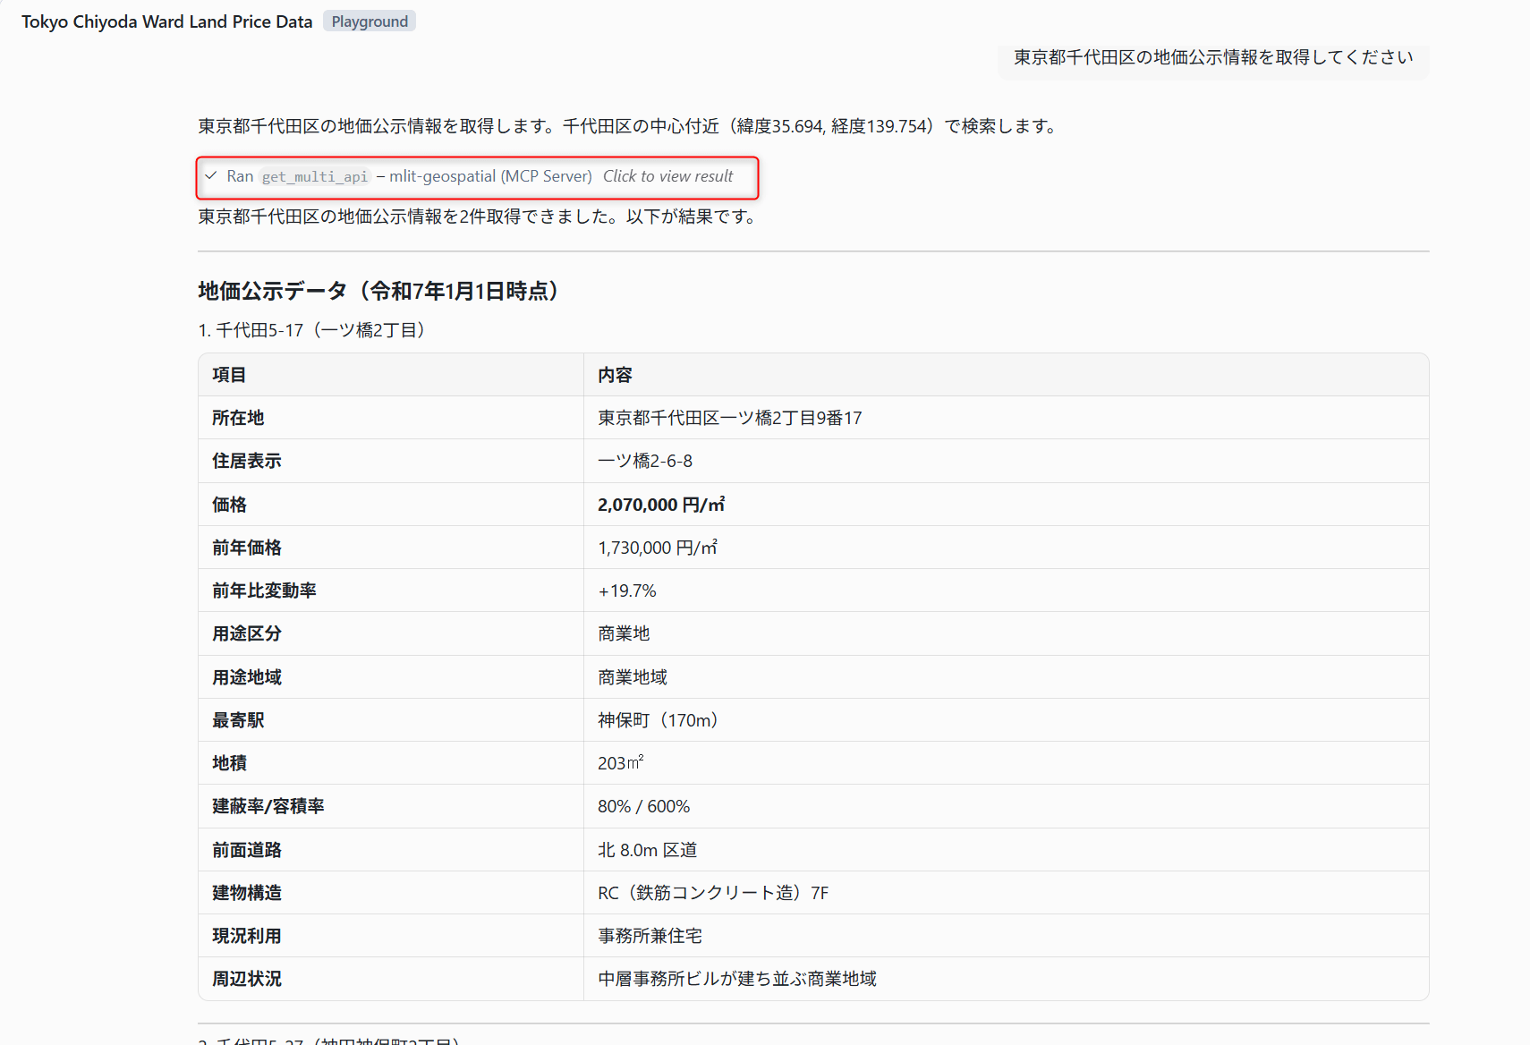This screenshot has width=1530, height=1045.
Task: Click the value 商業地域 in 用途地域 row
Action: pos(633,677)
